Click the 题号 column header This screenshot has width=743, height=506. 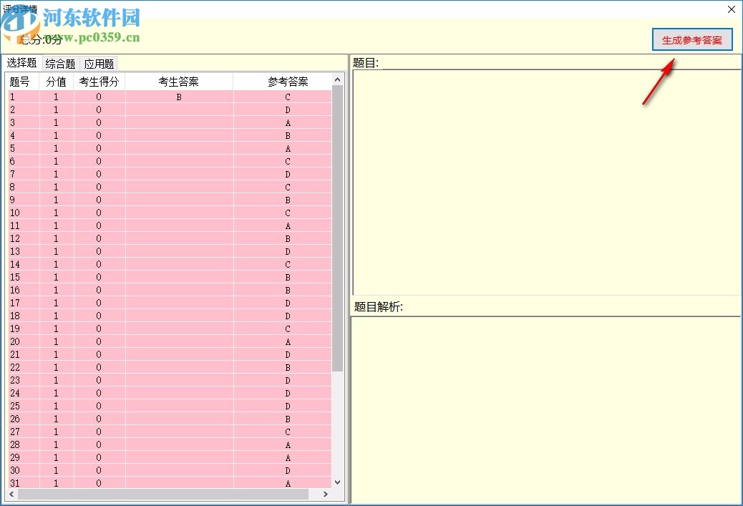tap(24, 82)
